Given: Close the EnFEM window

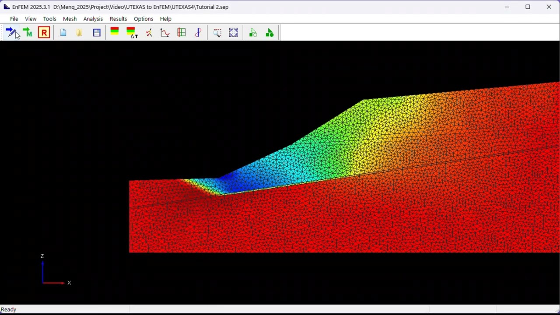Looking at the screenshot, I should (549, 7).
